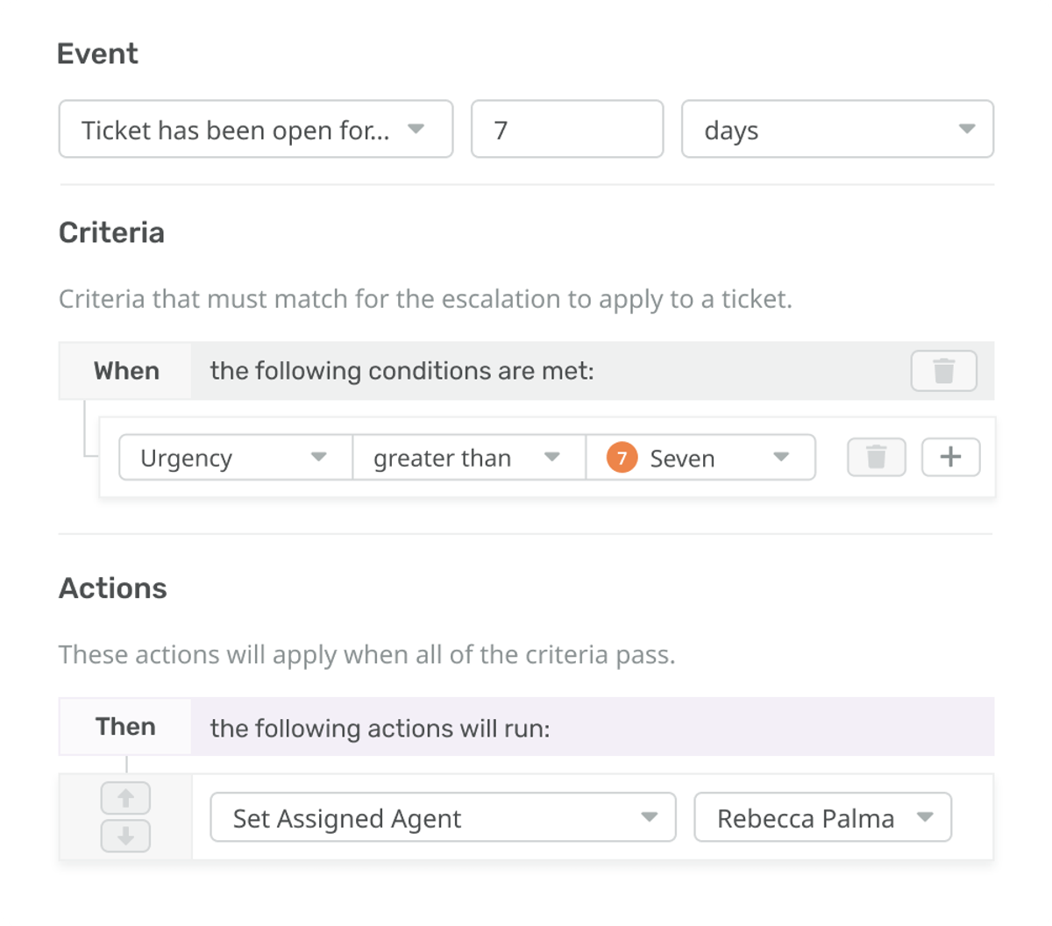
Task: Click the Then actions label
Action: pos(125,727)
